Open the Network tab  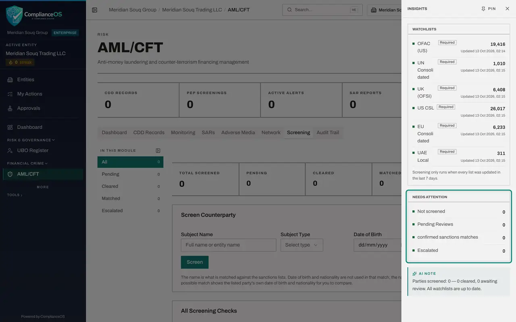pos(271,132)
